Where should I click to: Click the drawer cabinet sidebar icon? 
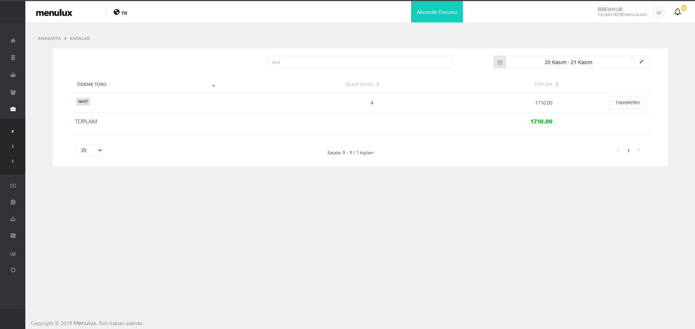point(13,58)
